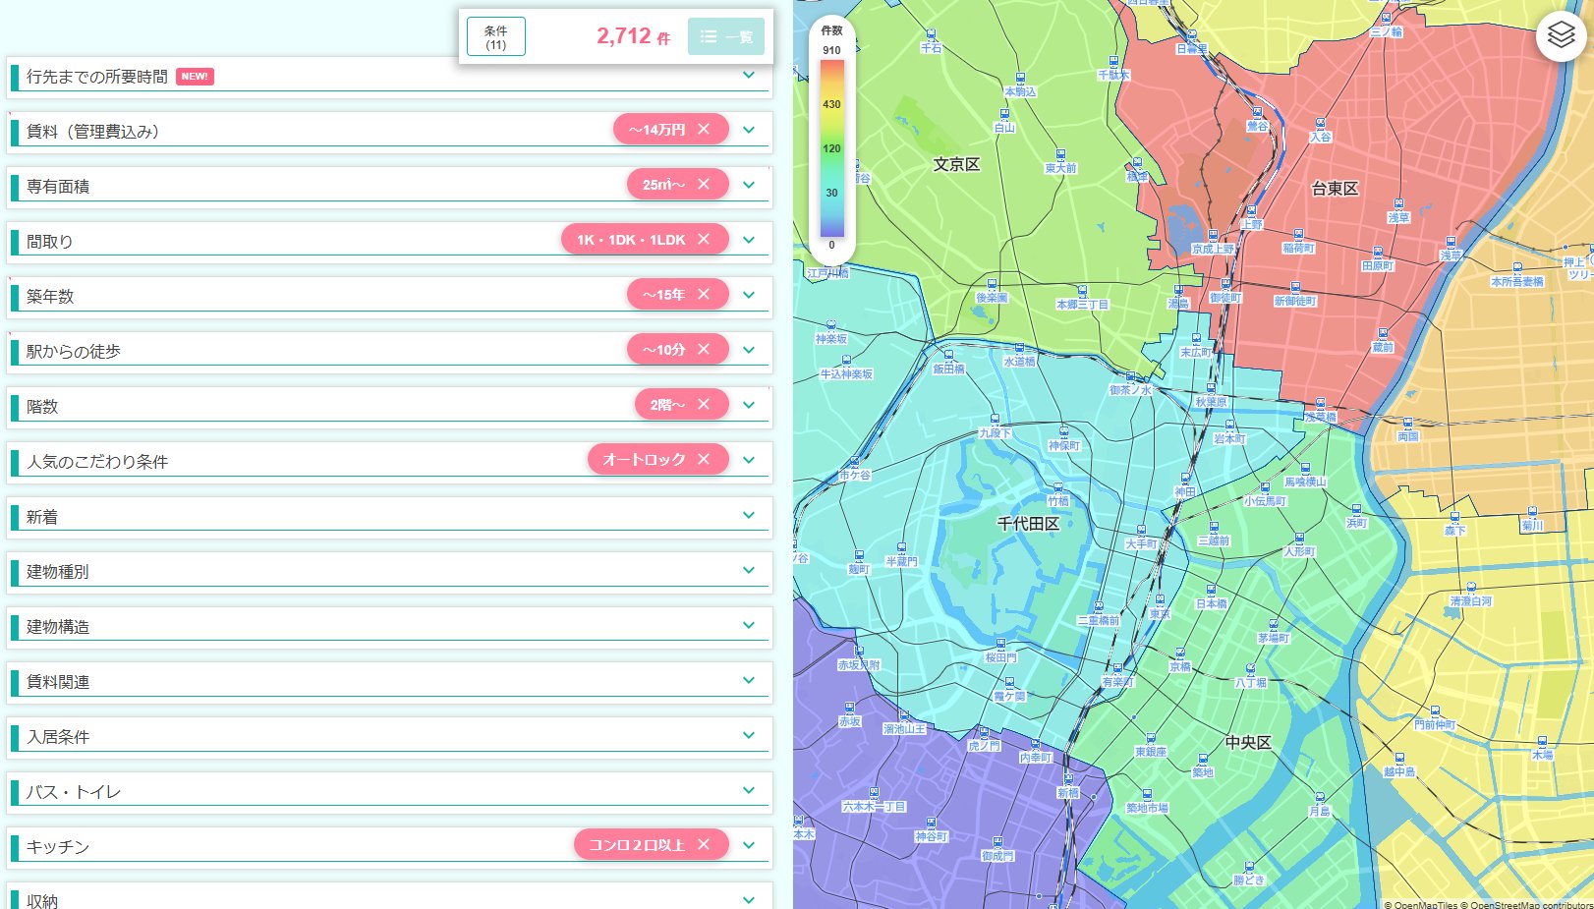
Task: Remove the 2階～ floor filter
Action: pyautogui.click(x=704, y=405)
